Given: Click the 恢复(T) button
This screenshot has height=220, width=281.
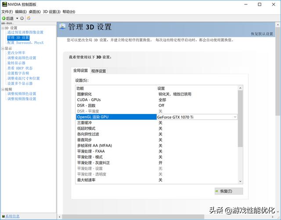Looking at the screenshot, I should coord(229,191).
